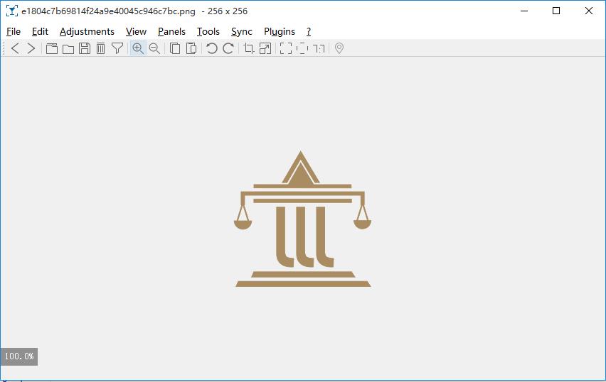
Task: Rotate image clockwise
Action: click(x=228, y=48)
